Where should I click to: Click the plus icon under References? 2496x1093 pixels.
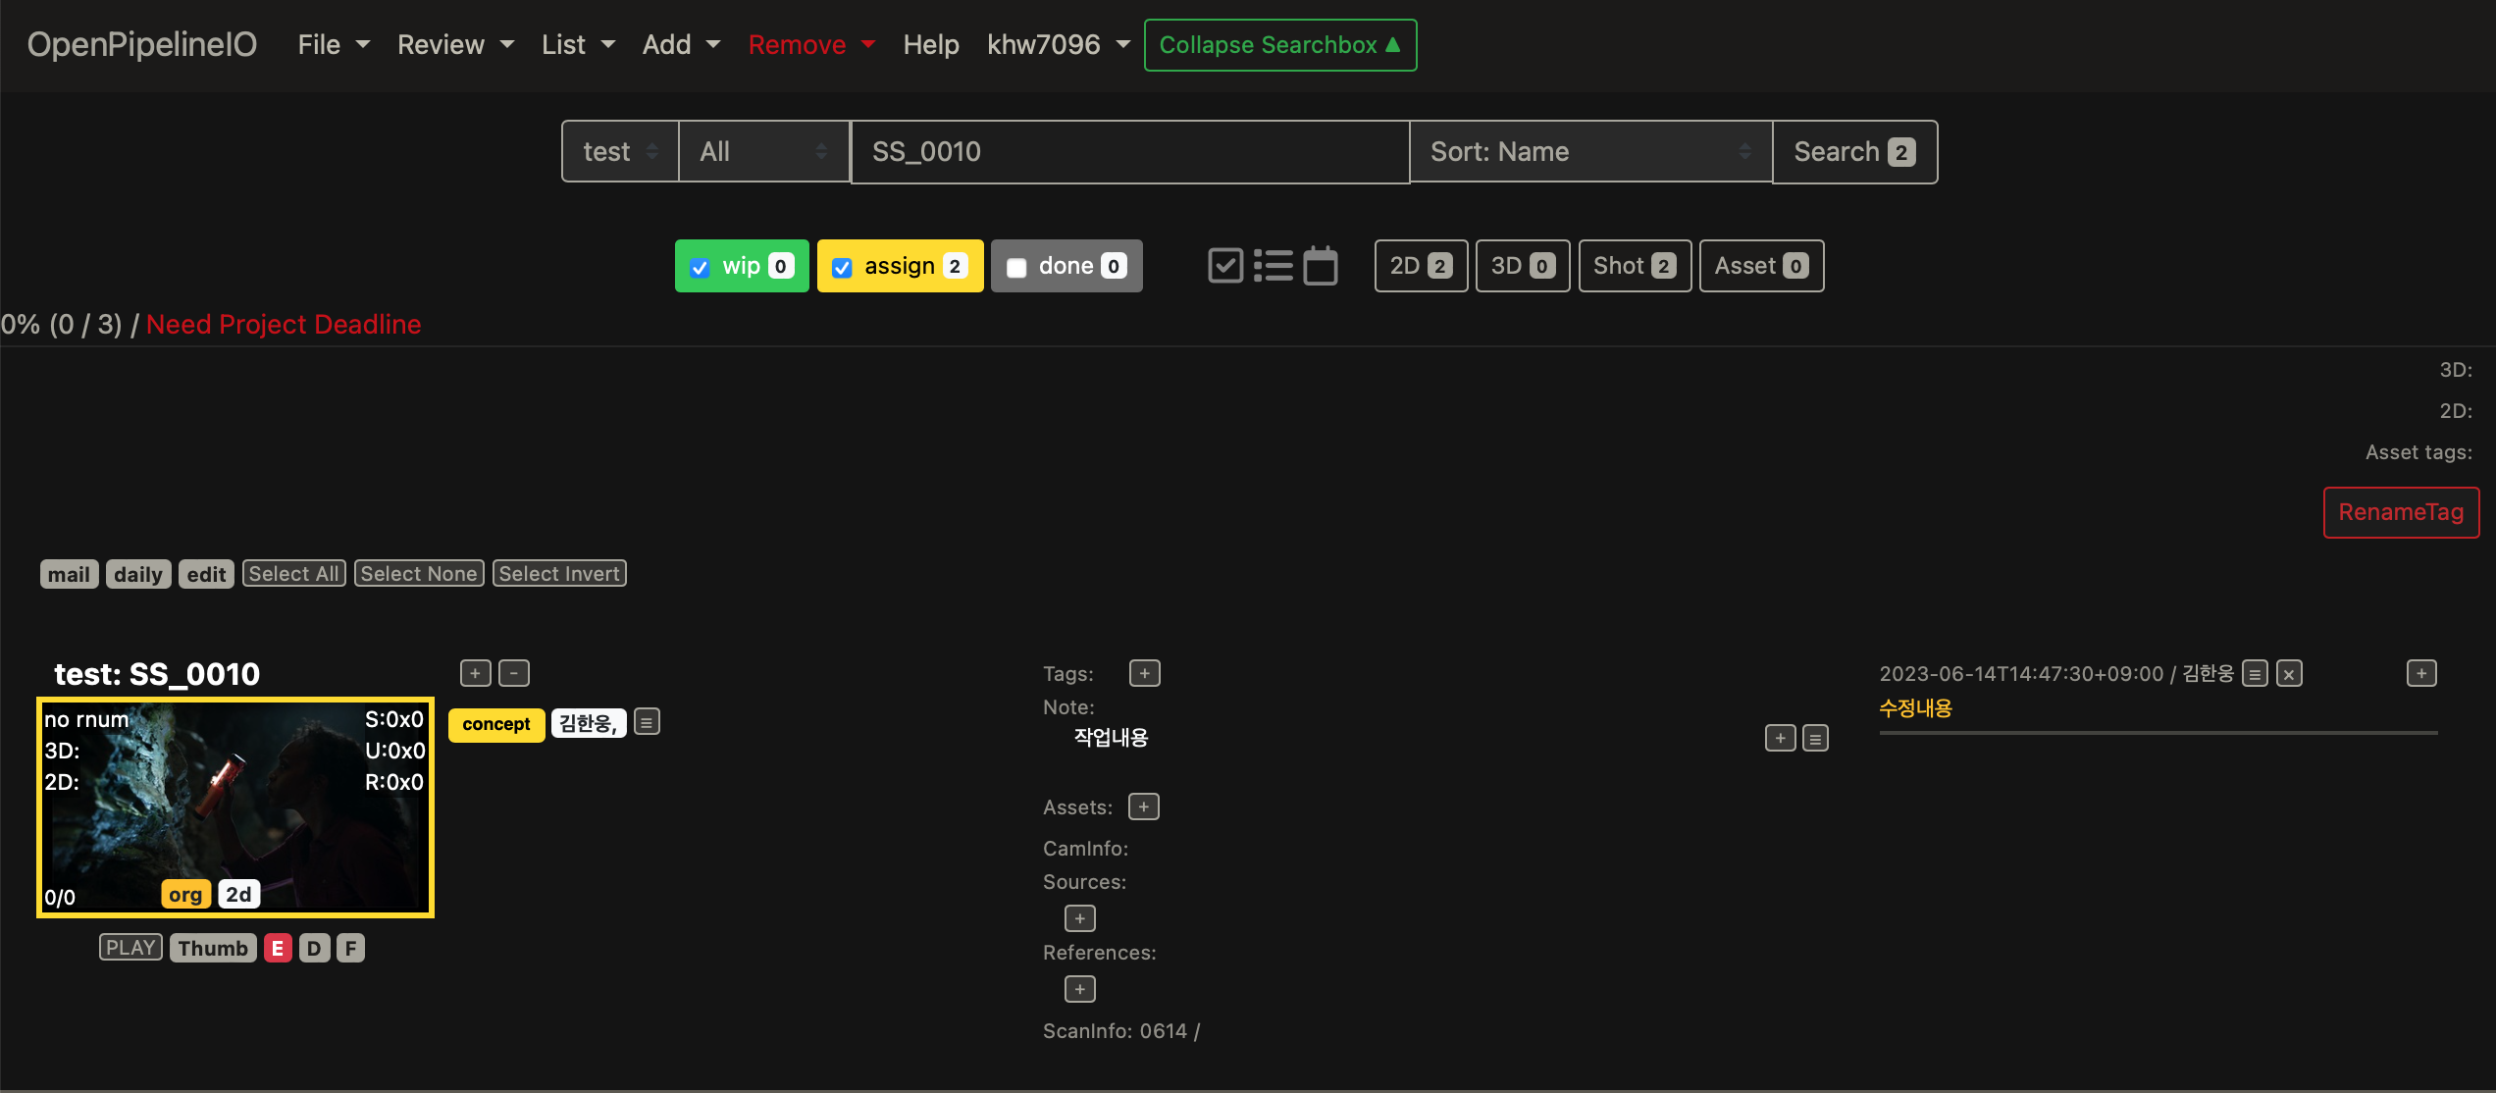coord(1079,989)
